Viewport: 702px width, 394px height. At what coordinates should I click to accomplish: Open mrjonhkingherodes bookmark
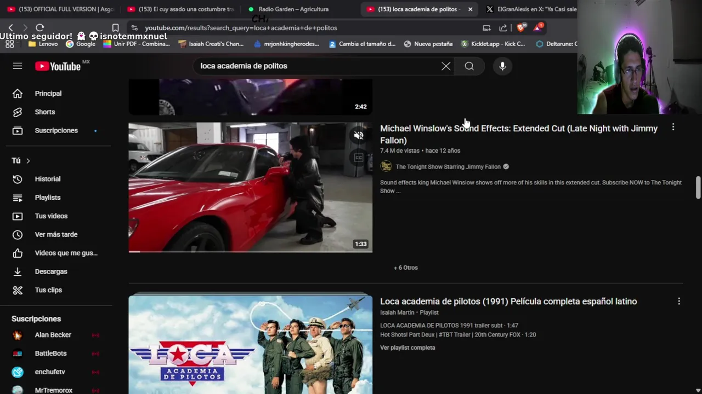pyautogui.click(x=286, y=44)
